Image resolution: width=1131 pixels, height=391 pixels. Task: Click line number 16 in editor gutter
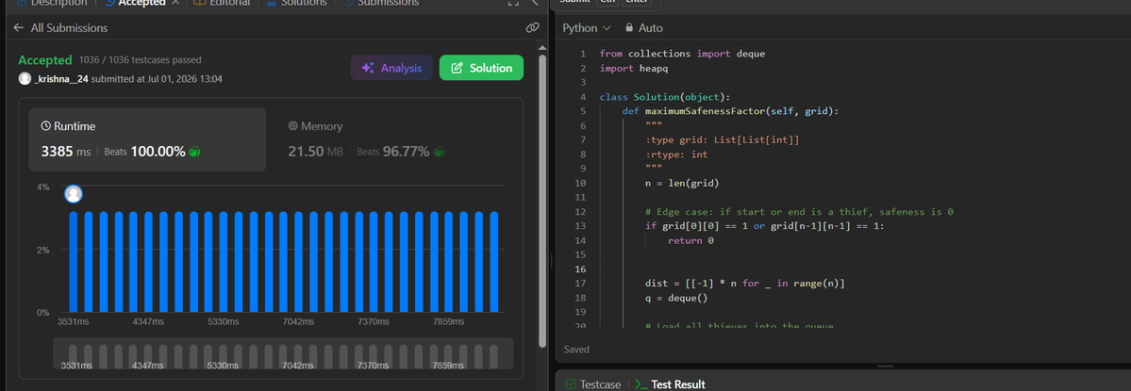(x=581, y=269)
